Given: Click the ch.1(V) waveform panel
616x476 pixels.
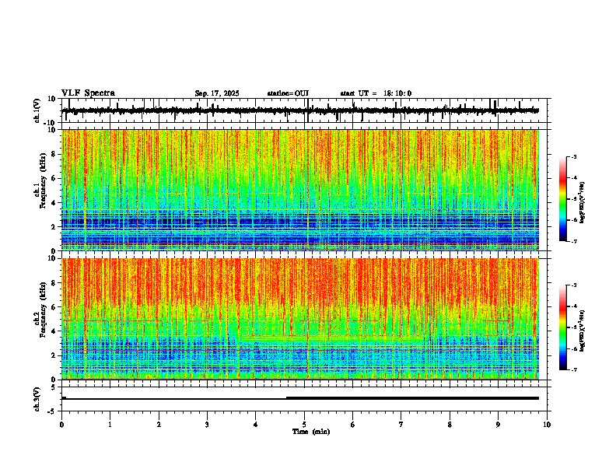Looking at the screenshot, I should (304, 110).
